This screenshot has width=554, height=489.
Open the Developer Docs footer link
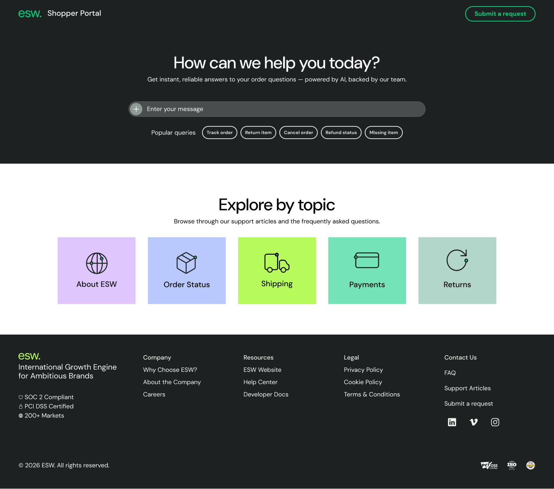266,395
